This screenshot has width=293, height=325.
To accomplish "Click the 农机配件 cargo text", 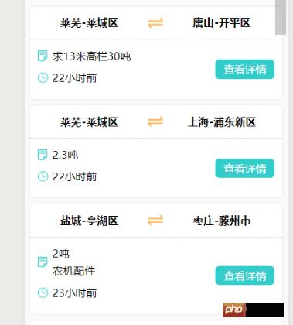I will [73, 271].
